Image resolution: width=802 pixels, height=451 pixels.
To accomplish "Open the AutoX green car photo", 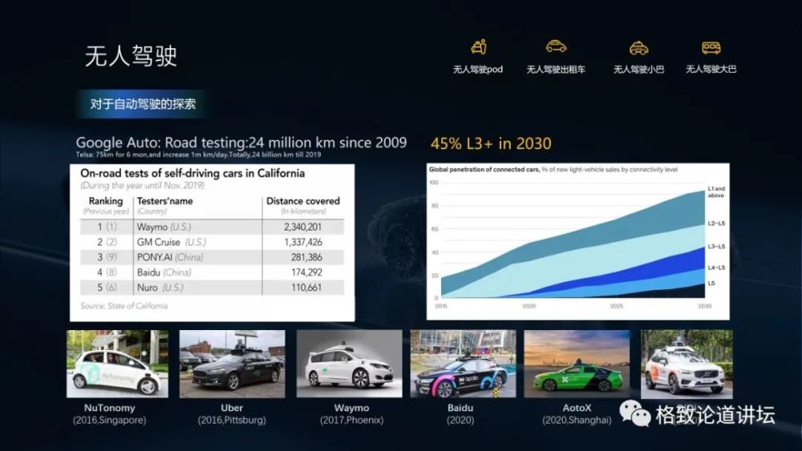I will tap(577, 364).
